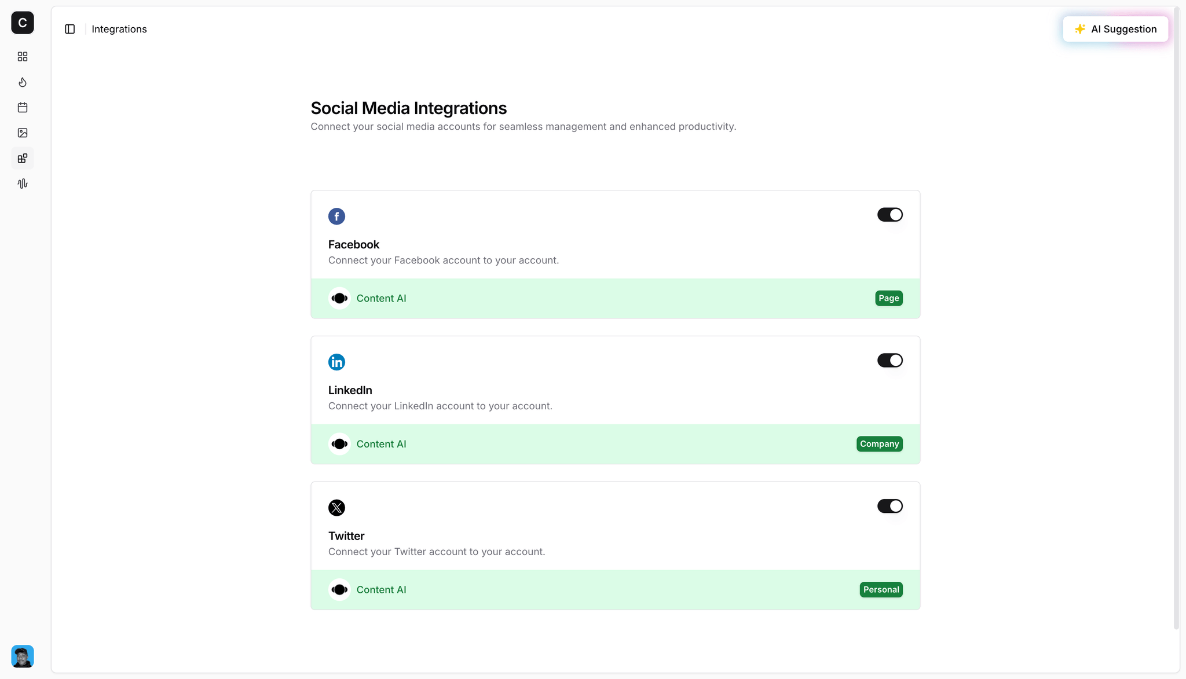1186x679 pixels.
Task: Open the user avatar at bottom left
Action: click(x=21, y=656)
